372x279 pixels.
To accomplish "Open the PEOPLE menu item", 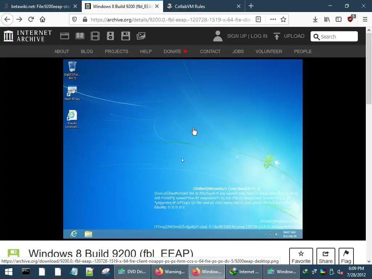I will pos(303,52).
